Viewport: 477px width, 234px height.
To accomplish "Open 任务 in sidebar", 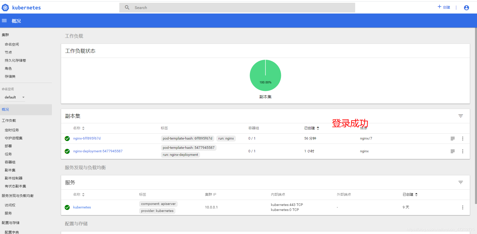I will (8, 154).
